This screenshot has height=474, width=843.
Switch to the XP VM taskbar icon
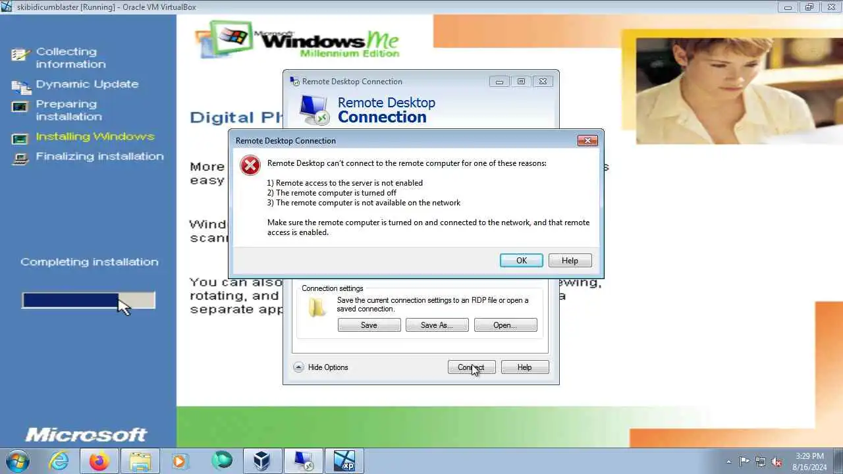pyautogui.click(x=344, y=461)
